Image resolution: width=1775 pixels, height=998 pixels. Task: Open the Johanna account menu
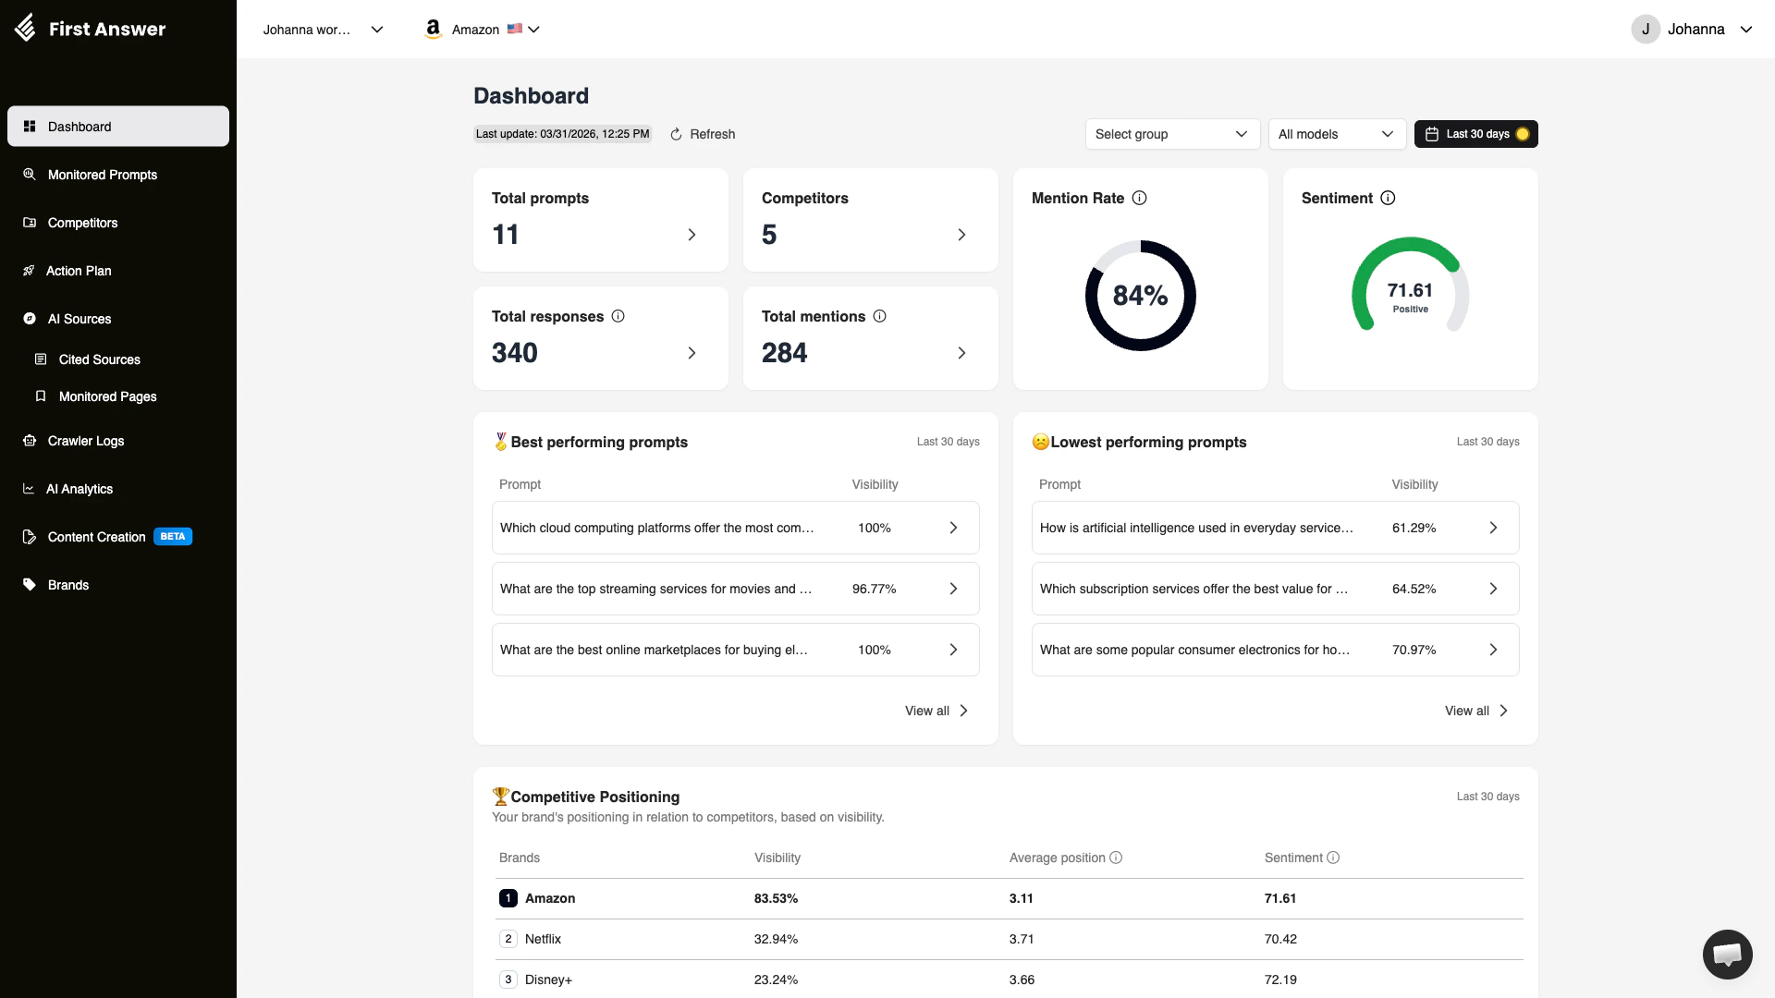click(x=1695, y=29)
